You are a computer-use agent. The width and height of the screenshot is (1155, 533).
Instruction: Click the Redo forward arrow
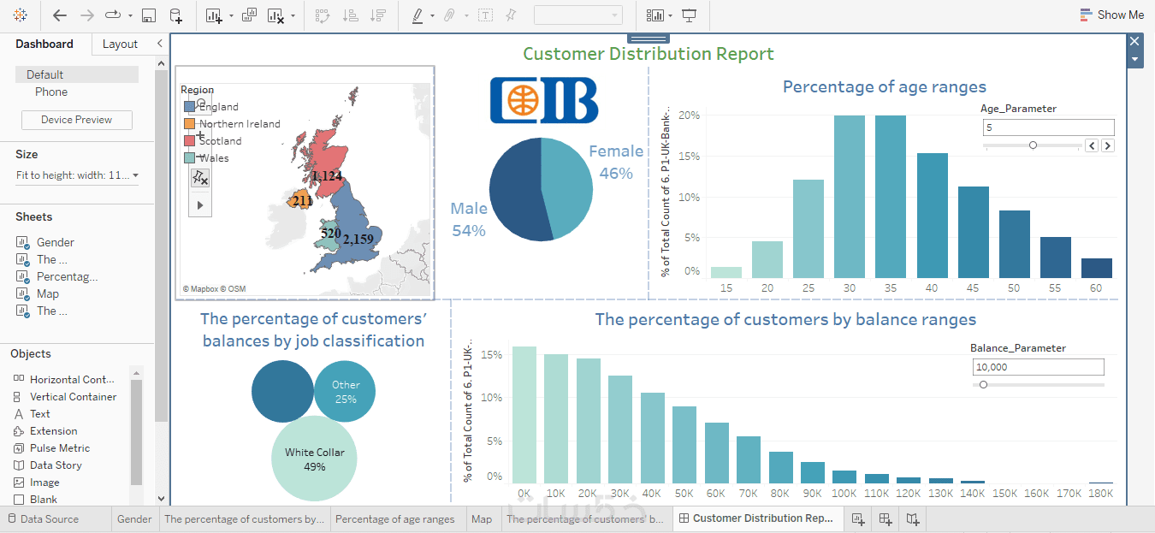click(x=86, y=15)
